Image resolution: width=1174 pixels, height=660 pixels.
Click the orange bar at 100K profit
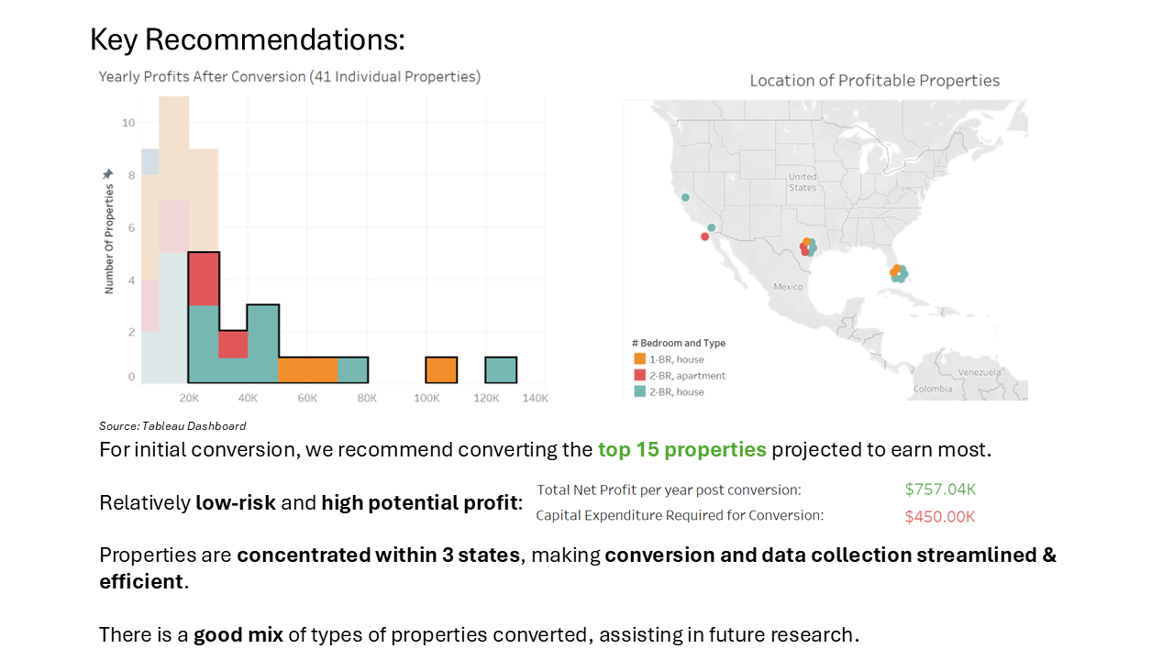(441, 370)
